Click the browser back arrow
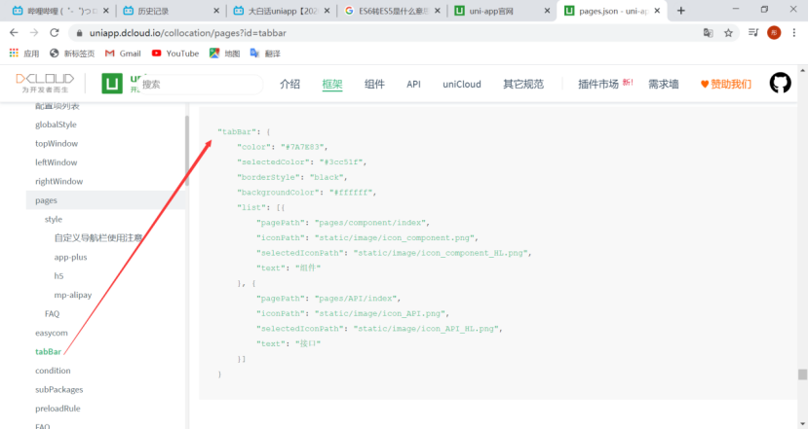 pyautogui.click(x=14, y=32)
